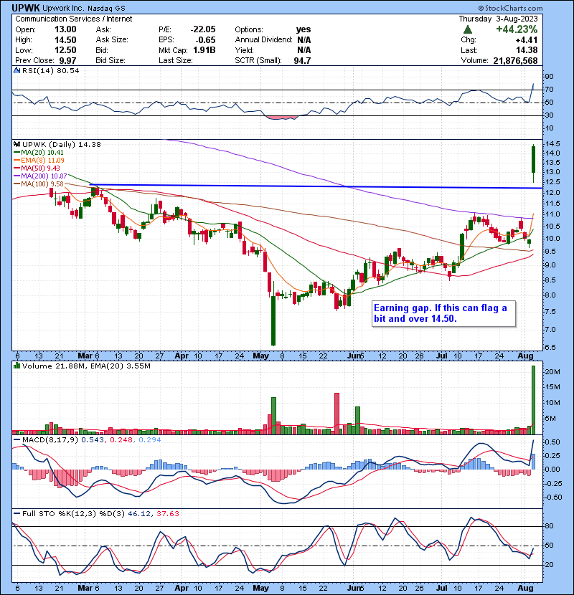Click the MA(50) 9.43 legend entry
The height and width of the screenshot is (595, 574).
coord(37,168)
